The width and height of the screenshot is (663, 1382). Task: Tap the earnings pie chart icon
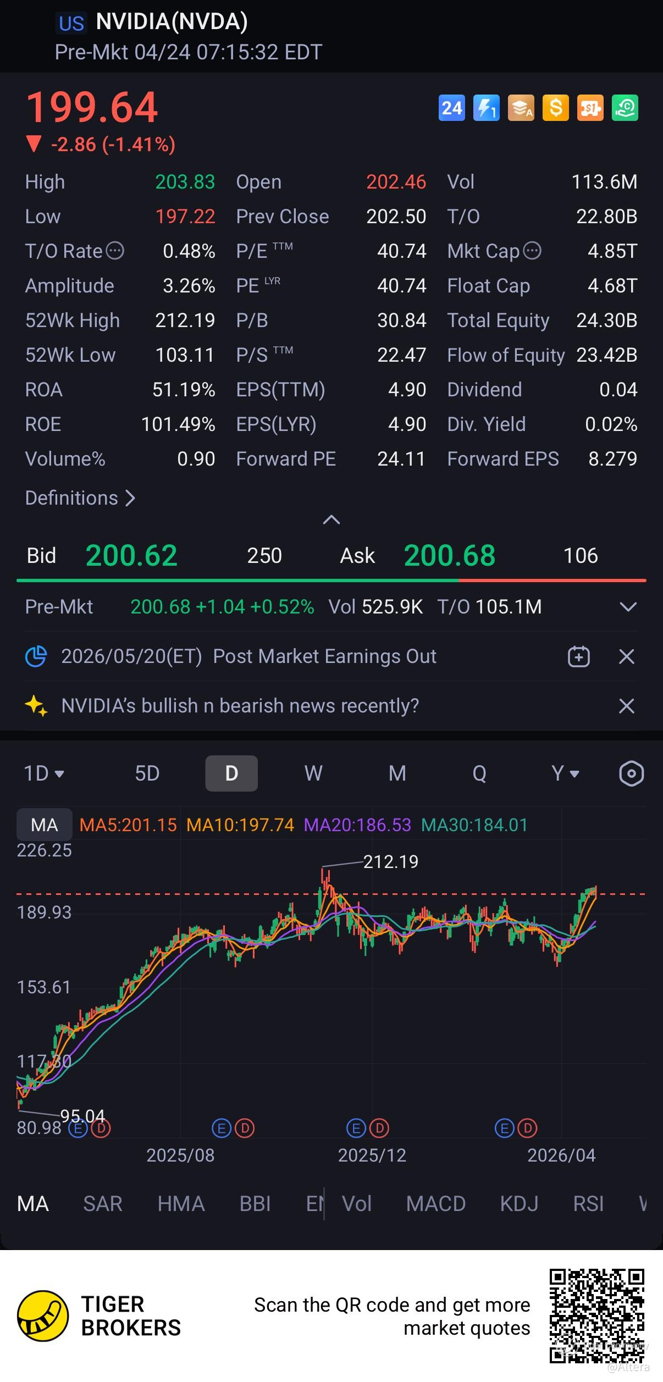[x=36, y=656]
